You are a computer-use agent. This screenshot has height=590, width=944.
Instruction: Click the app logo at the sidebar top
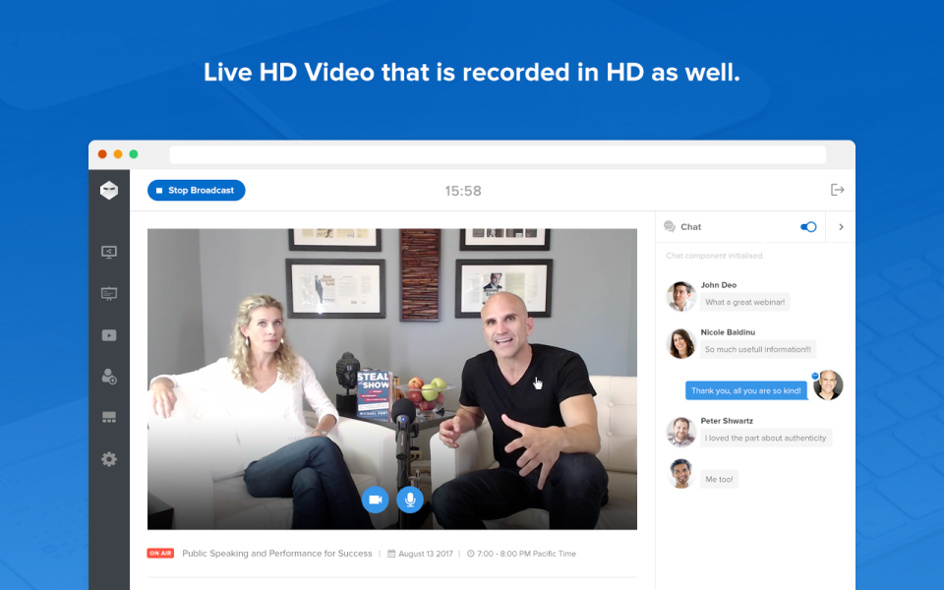coord(108,189)
